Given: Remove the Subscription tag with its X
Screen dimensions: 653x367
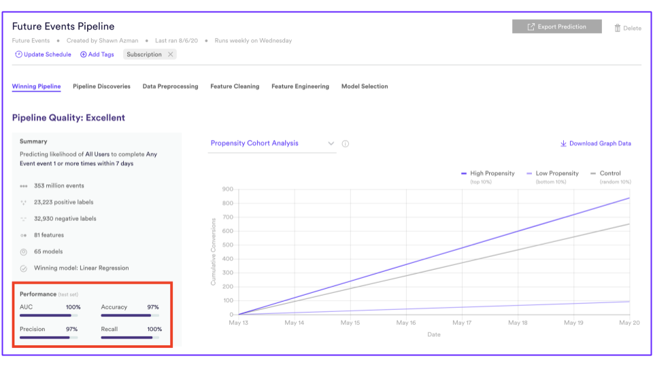Looking at the screenshot, I should tap(170, 54).
